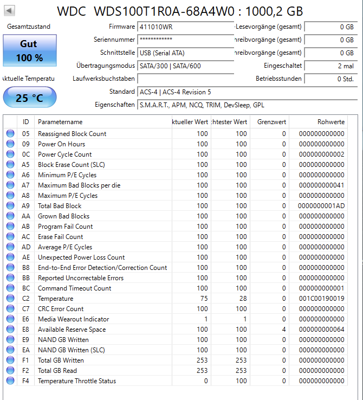Click status icon for Reassigned Block Count
Image resolution: width=363 pixels, height=400 pixels.
point(10,133)
